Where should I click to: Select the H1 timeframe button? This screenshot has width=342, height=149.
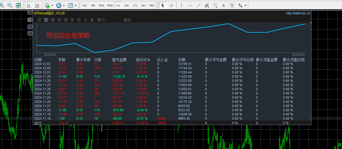pyautogui.click(x=118, y=5)
